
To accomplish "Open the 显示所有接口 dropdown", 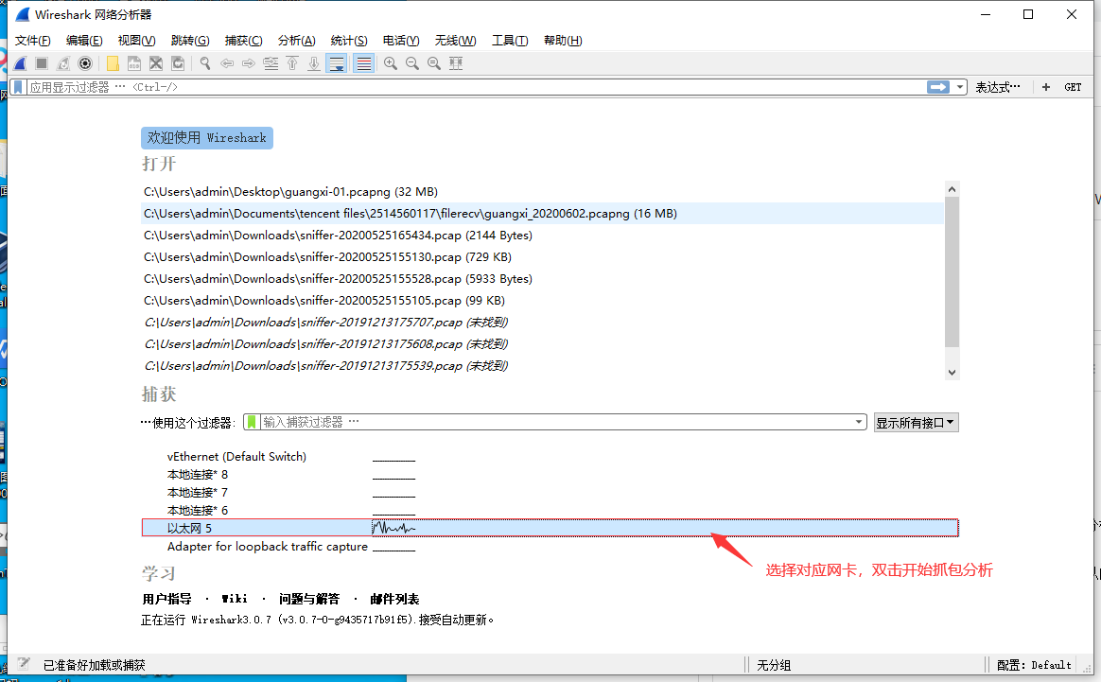I will (916, 423).
